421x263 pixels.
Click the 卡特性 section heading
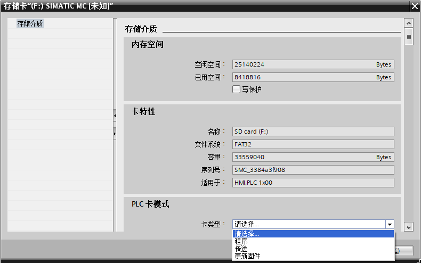tap(143, 112)
